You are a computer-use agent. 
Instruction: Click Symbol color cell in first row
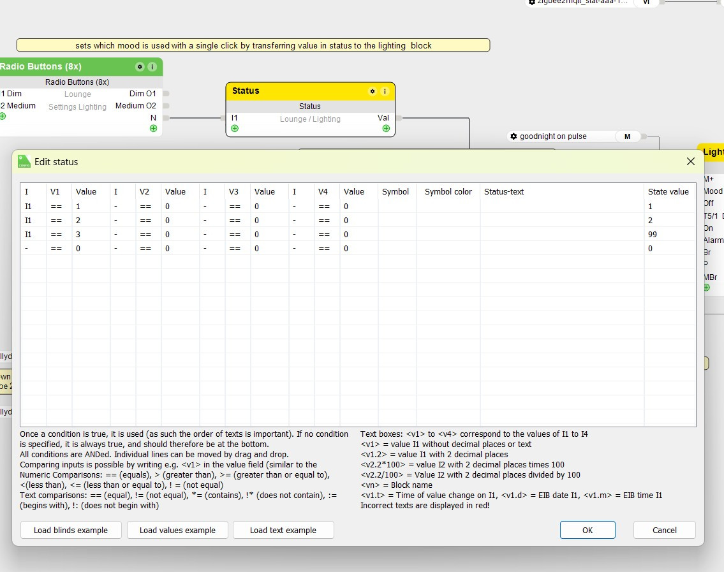[448, 207]
